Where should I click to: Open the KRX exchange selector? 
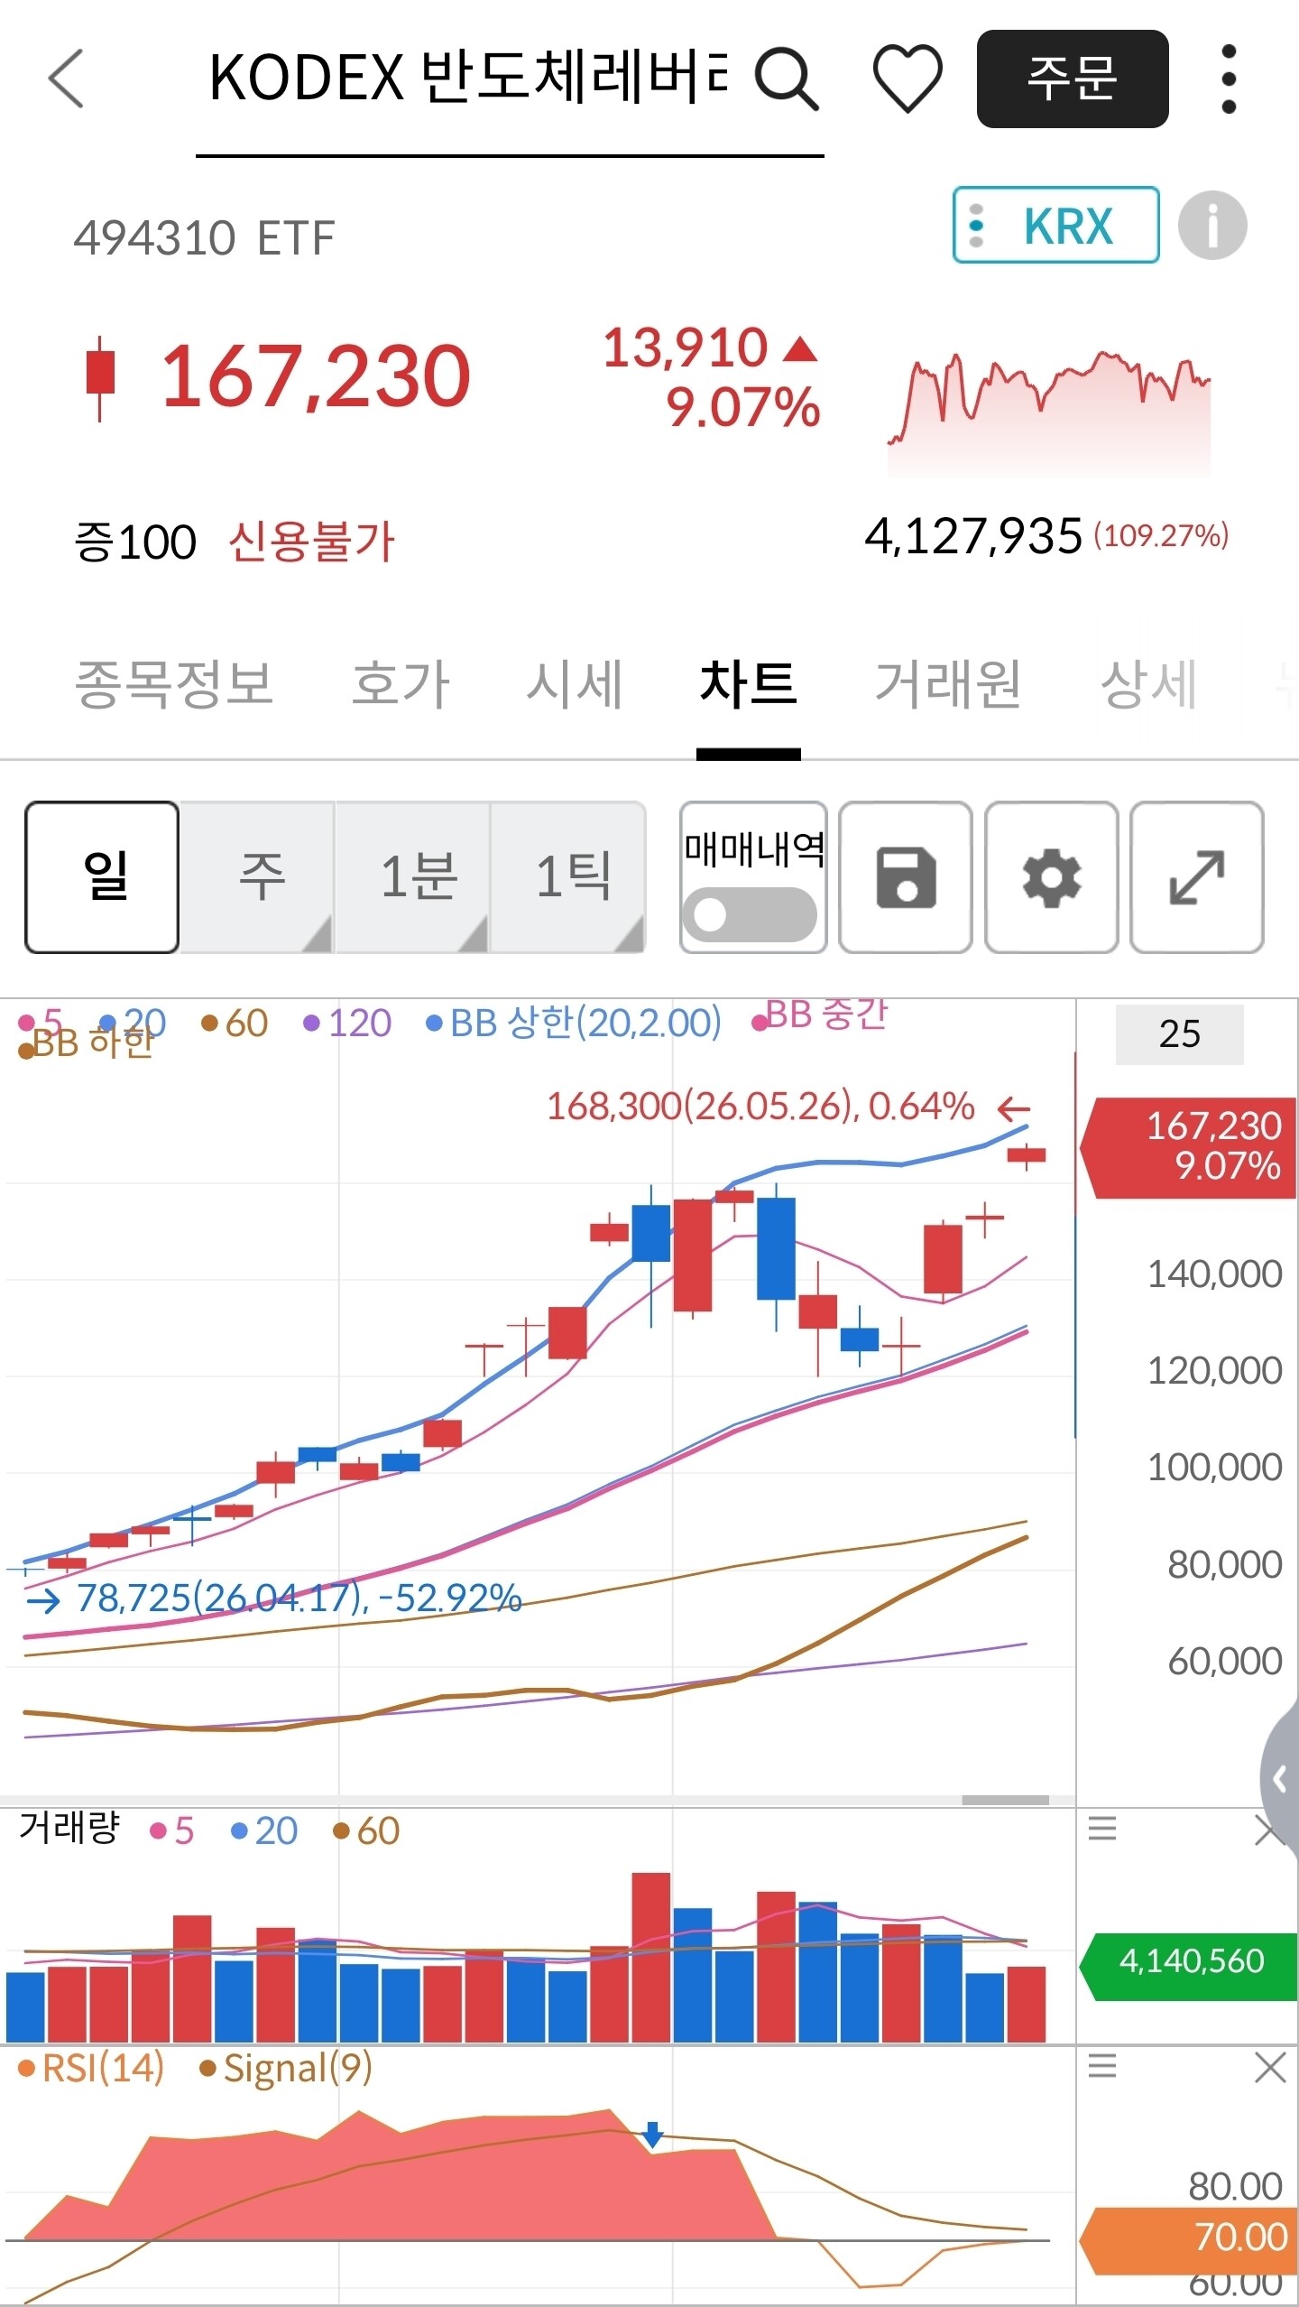[1056, 225]
